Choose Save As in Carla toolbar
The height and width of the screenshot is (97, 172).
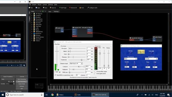coord(53,8)
